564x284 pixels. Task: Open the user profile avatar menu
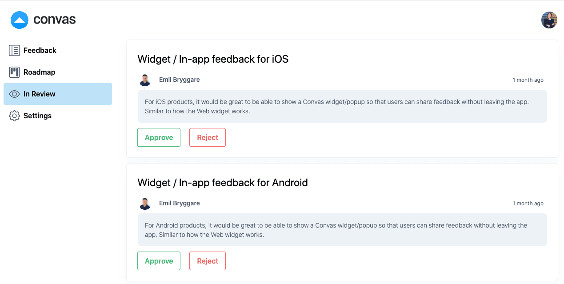coord(549,20)
